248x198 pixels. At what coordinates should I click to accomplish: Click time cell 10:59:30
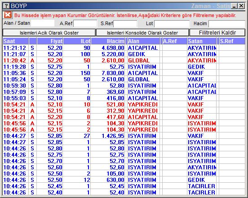pyautogui.click(x=14, y=86)
